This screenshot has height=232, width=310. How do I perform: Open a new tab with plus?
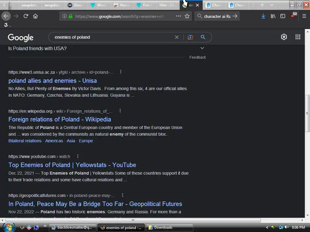(262, 5)
